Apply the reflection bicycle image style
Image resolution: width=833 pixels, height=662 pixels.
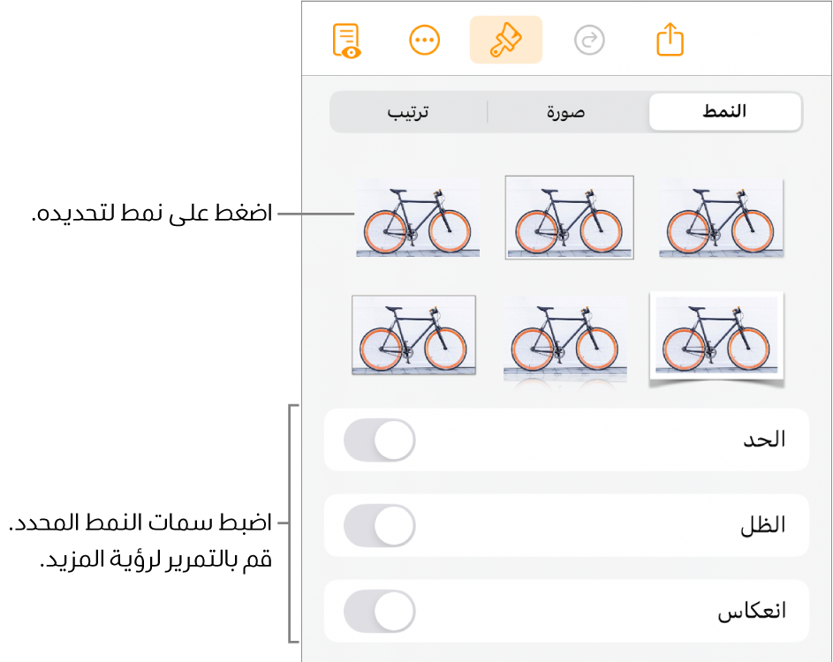[565, 339]
